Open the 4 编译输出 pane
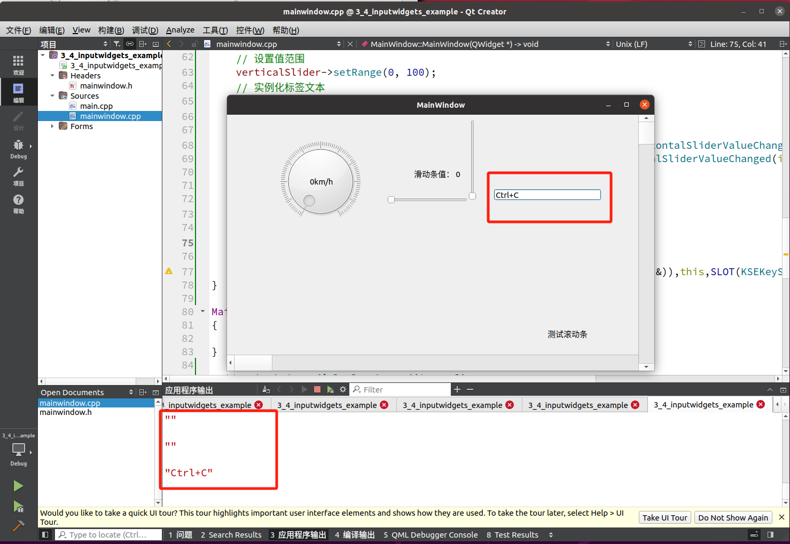Screen dimensions: 790x544 [355, 534]
